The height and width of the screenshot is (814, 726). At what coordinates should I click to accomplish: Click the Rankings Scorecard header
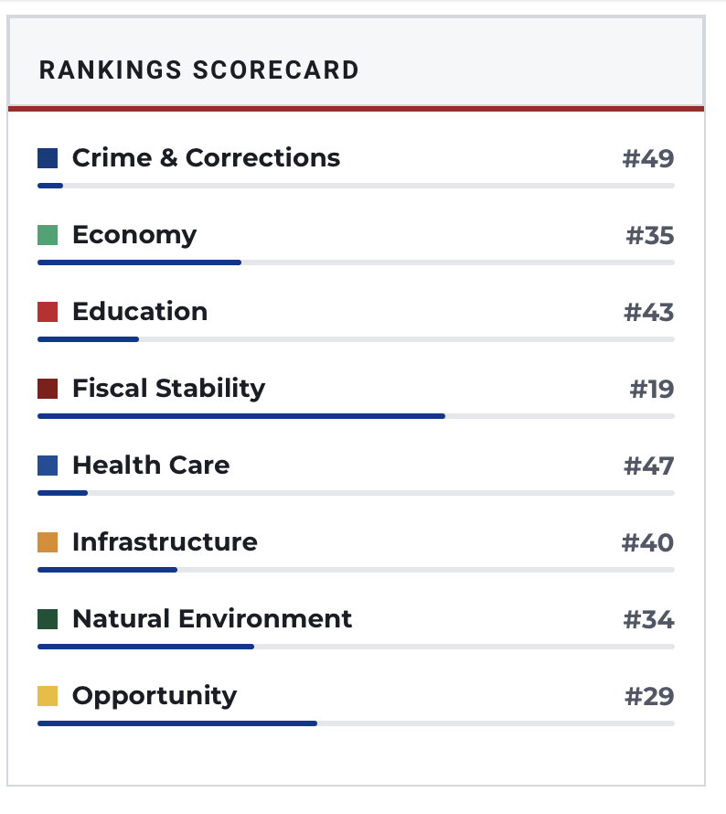pyautogui.click(x=199, y=70)
